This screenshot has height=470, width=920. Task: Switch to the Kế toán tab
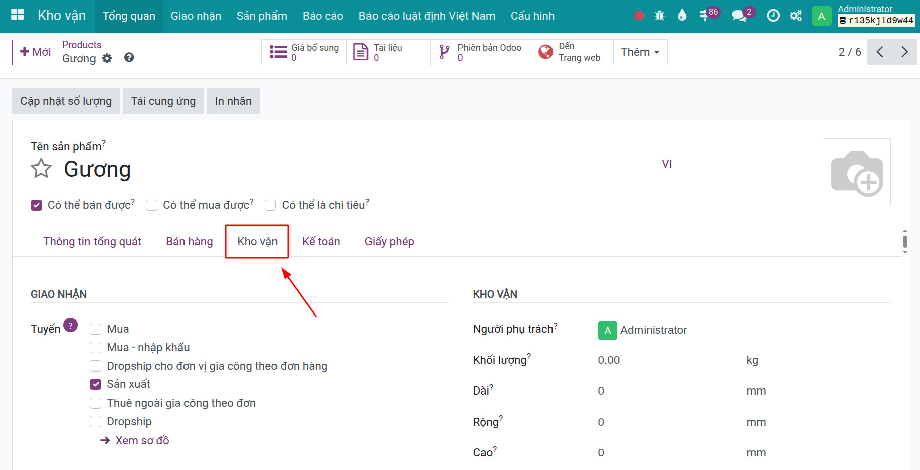click(x=321, y=242)
